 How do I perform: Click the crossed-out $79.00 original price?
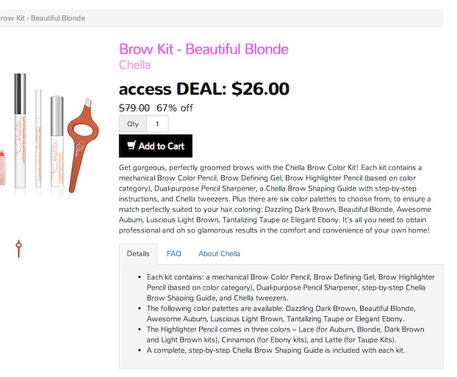coord(134,108)
